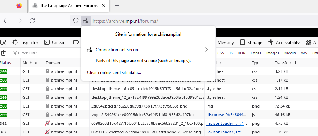Filter requests by Media
The width and height of the screenshot is (318, 136).
[x=290, y=53]
